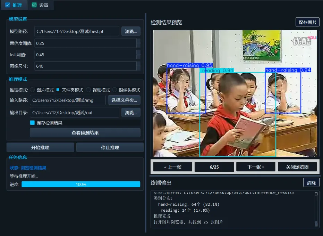Go to the previous image with 上一张
The height and width of the screenshot is (236, 323).
coord(172,166)
